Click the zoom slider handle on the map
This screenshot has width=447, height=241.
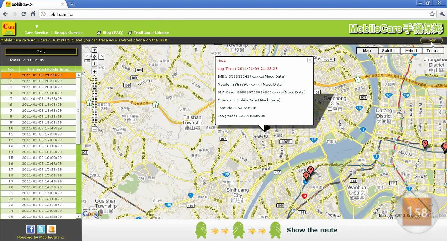[94, 88]
